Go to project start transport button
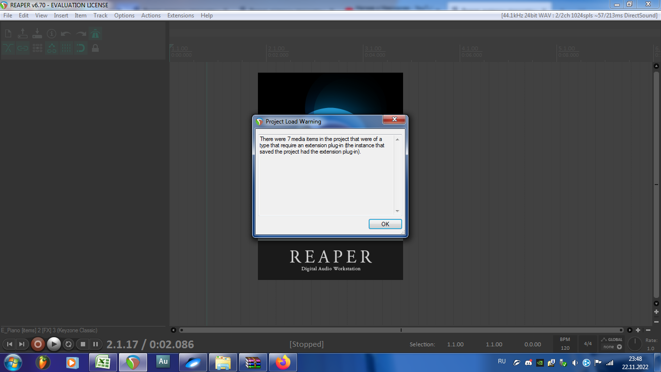Viewport: 661px width, 372px height. click(9, 344)
